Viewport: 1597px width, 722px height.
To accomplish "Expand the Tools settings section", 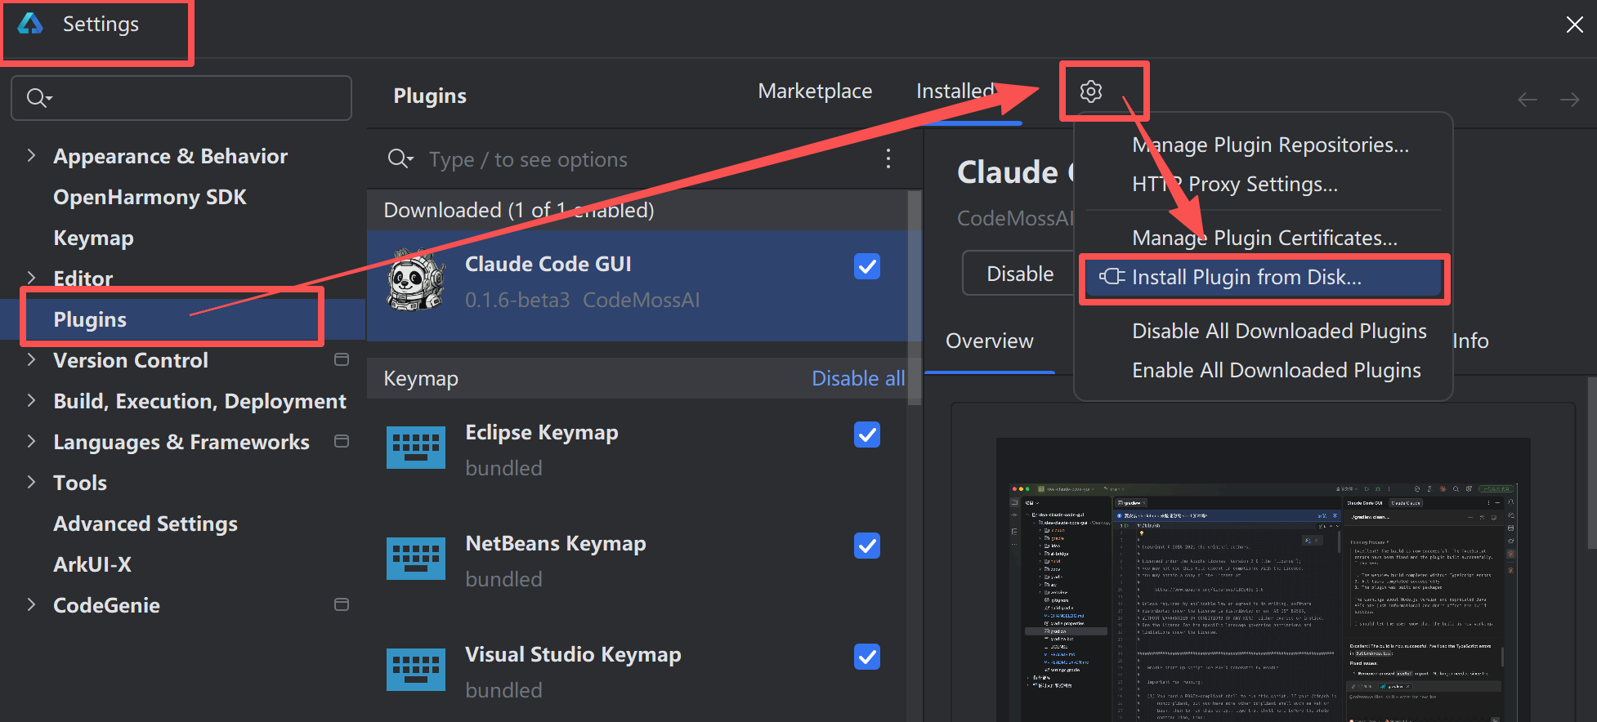I will pyautogui.click(x=31, y=482).
